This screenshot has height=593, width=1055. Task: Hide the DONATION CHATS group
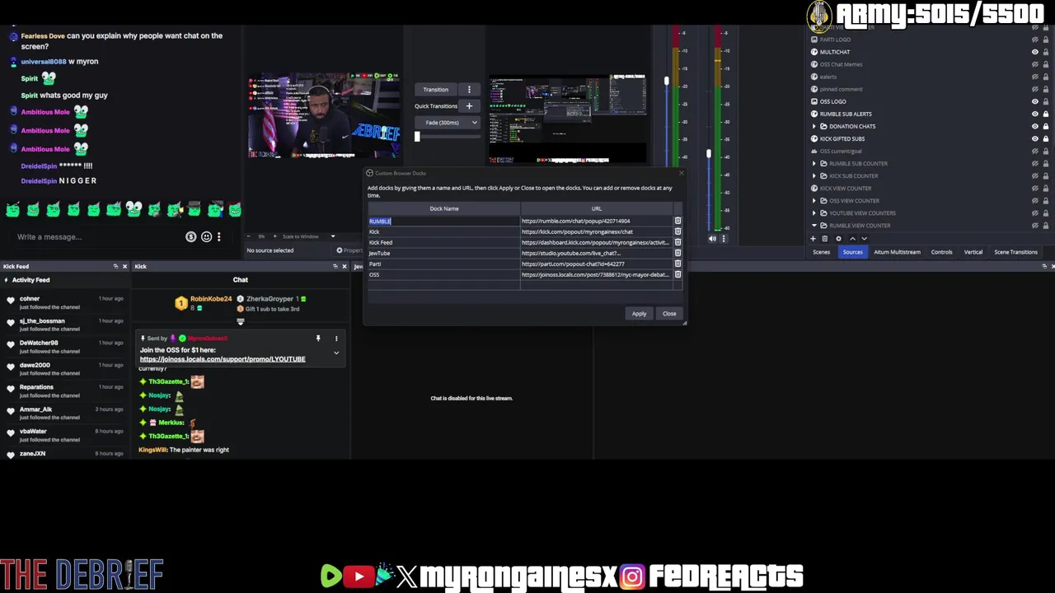(x=1035, y=126)
